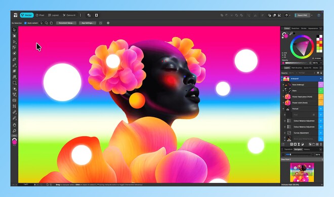334x197 pixels.
Task: Select the Vector studio button
Action: tap(27, 15)
